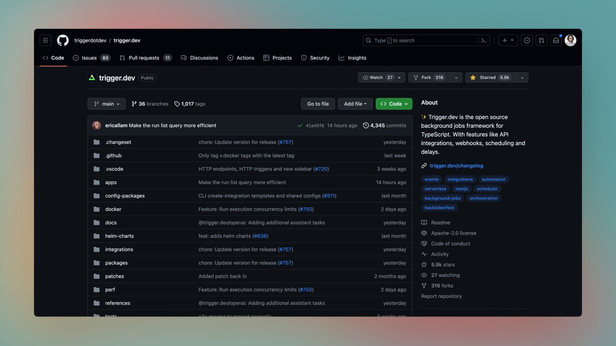The image size is (616, 346).
Task: Click the Trigger.dev green triangle logo
Action: pos(92,78)
